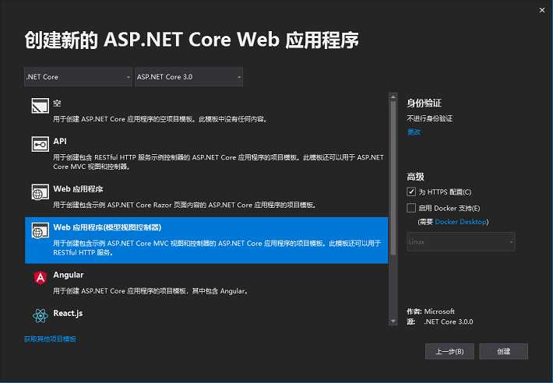
Task: Click the scrollbar down arrow
Action: click(393, 322)
